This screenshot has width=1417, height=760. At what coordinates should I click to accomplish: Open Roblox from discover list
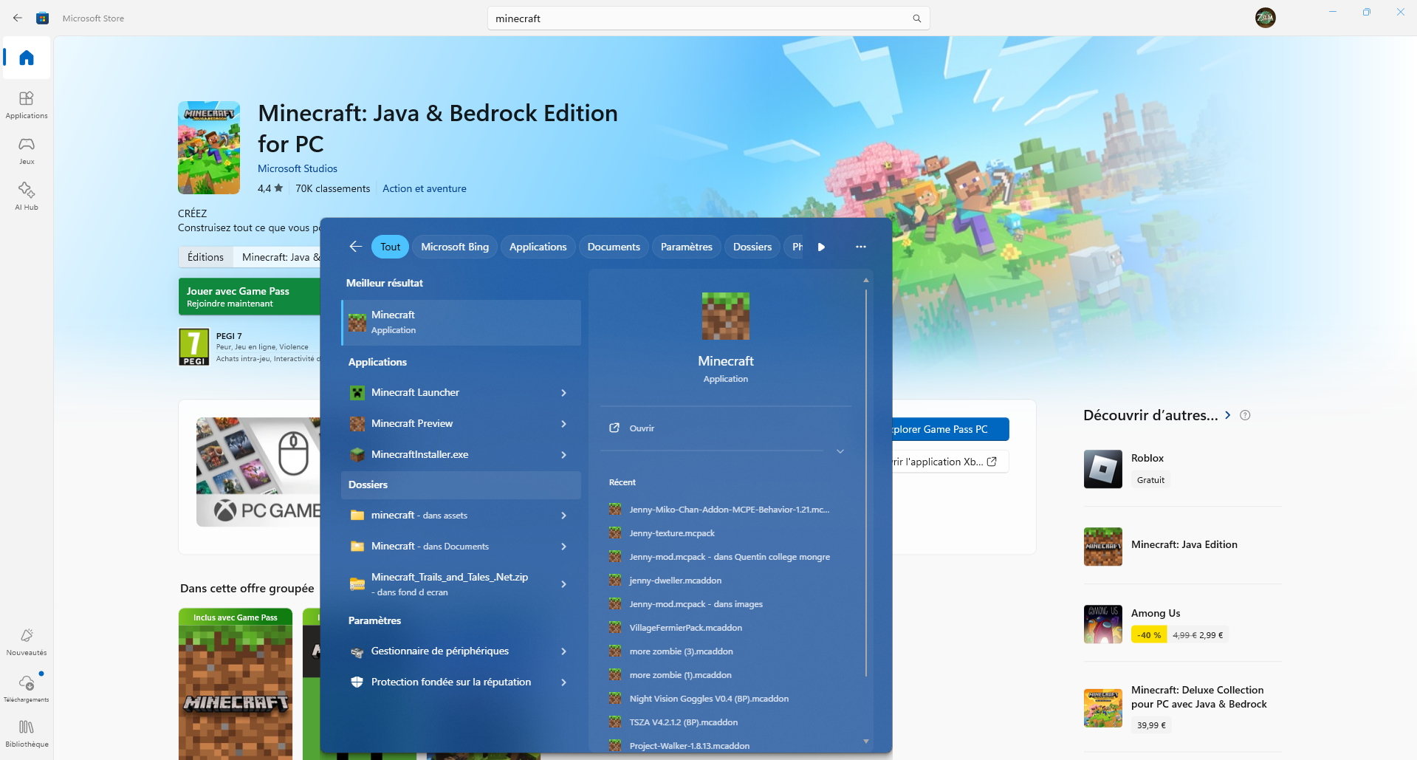[x=1147, y=458]
